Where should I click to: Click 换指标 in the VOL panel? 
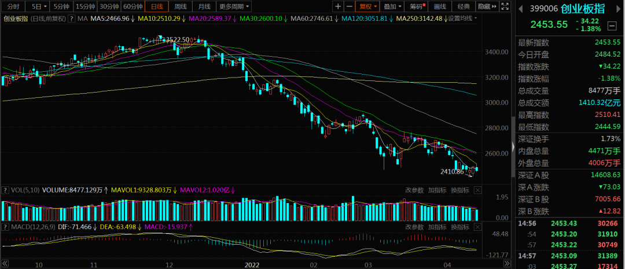click(460, 190)
